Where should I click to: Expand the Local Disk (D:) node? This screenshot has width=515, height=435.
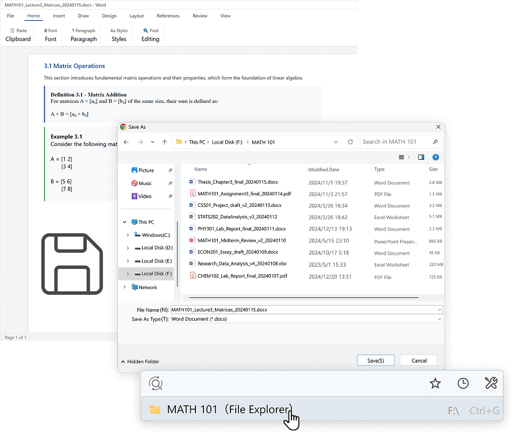pyautogui.click(x=128, y=248)
